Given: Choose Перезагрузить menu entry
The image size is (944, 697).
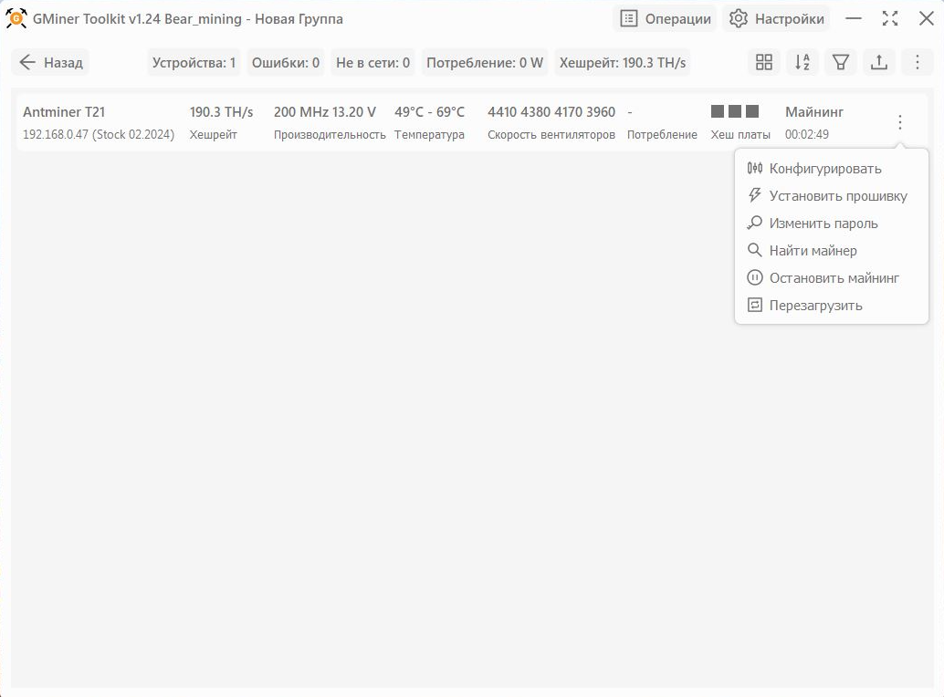Looking at the screenshot, I should tap(832, 306).
